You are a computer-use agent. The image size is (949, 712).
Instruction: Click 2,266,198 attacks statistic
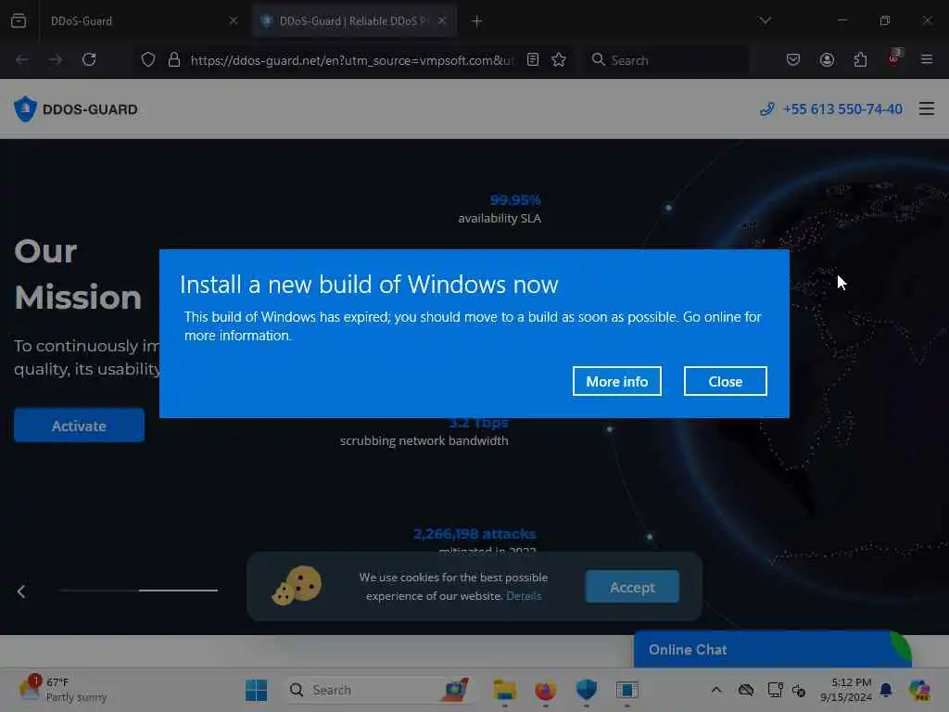474,534
